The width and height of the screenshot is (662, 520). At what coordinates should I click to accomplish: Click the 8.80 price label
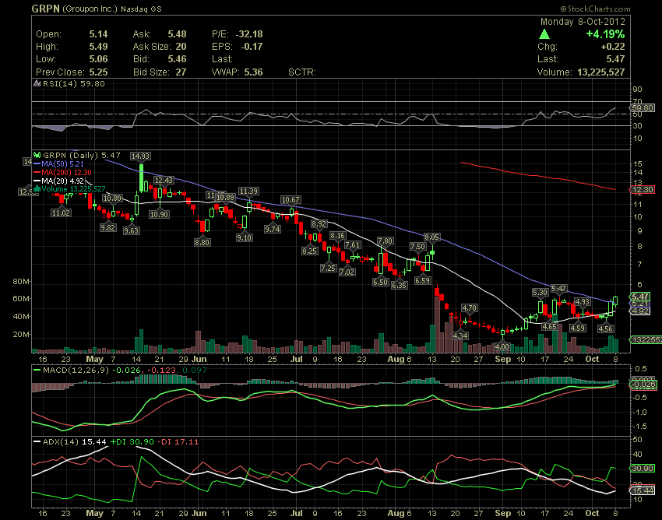(x=202, y=243)
